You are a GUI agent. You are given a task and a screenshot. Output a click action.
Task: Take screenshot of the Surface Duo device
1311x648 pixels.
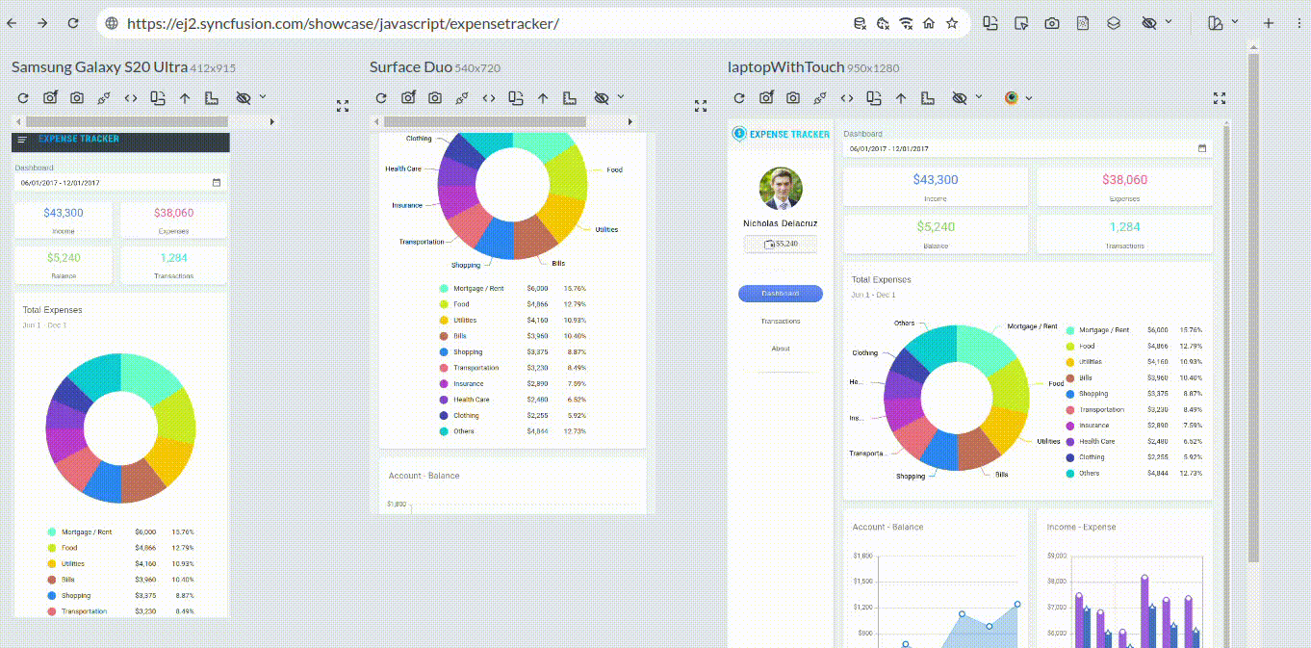[435, 98]
